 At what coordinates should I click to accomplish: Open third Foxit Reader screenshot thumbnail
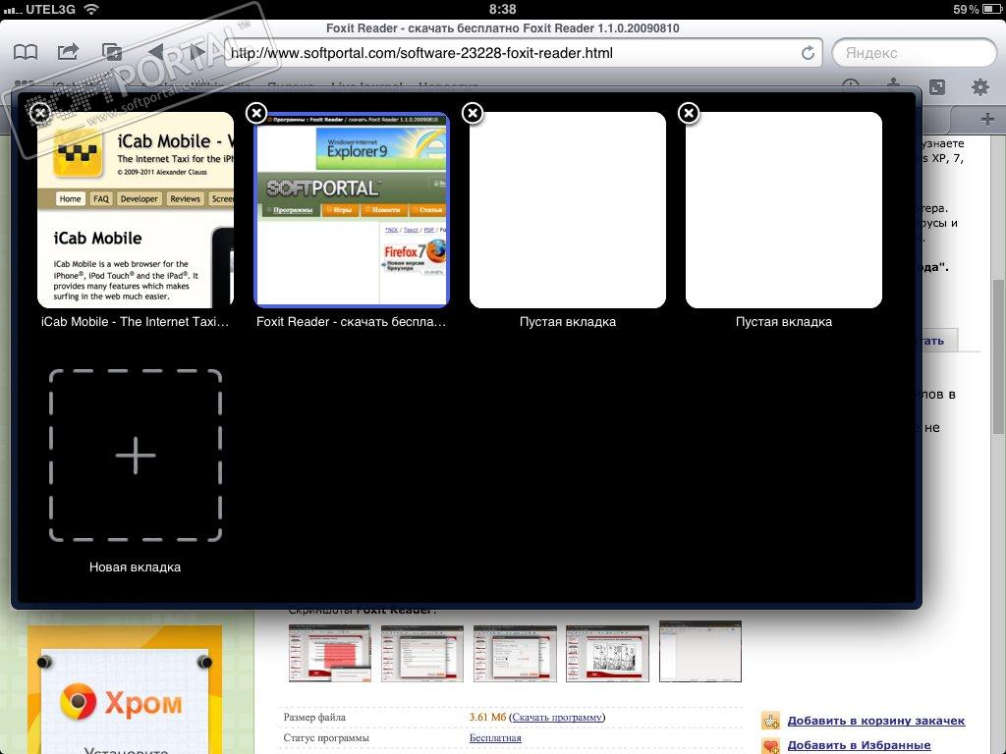(515, 653)
